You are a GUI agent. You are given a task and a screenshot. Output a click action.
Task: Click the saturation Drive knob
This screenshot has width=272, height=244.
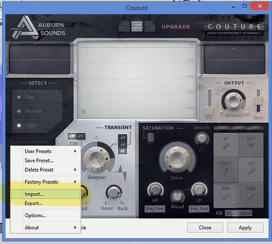(177, 159)
